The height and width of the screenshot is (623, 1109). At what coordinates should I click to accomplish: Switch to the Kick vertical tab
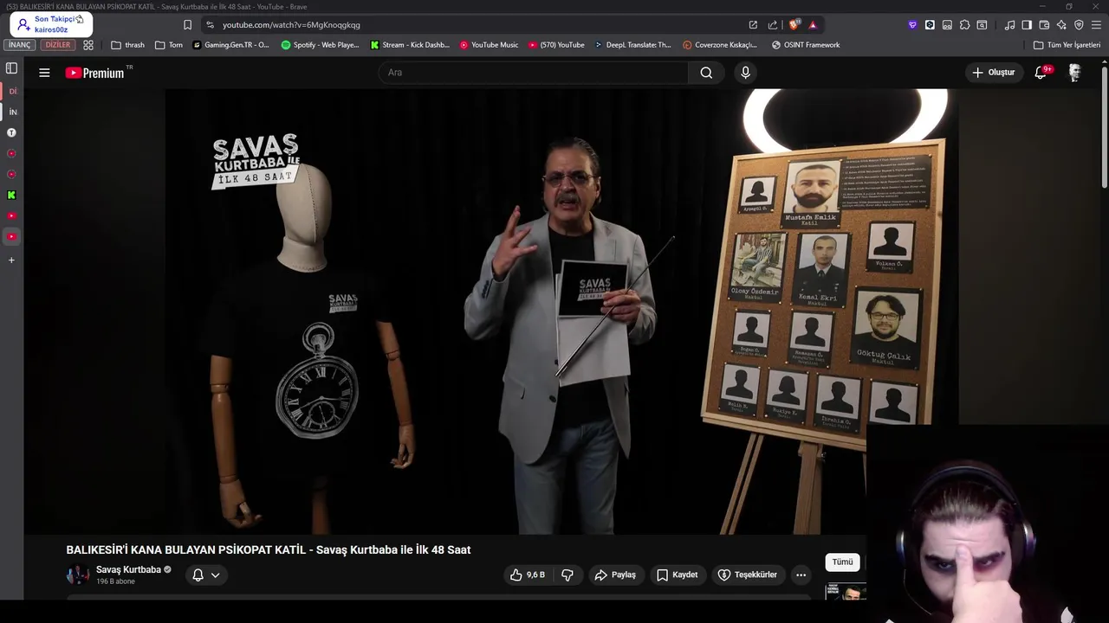coord(11,196)
